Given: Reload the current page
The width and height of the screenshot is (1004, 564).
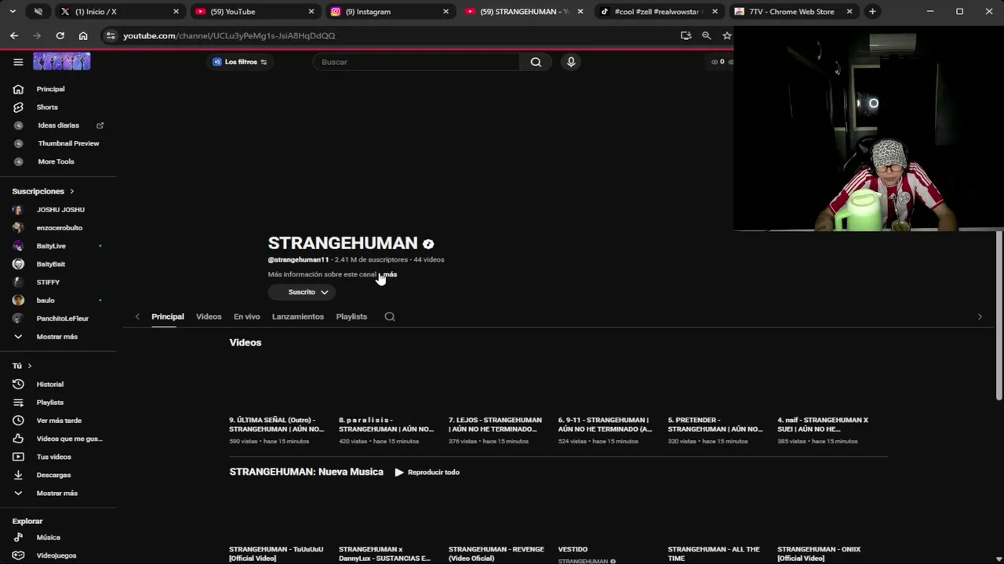Looking at the screenshot, I should click(60, 35).
